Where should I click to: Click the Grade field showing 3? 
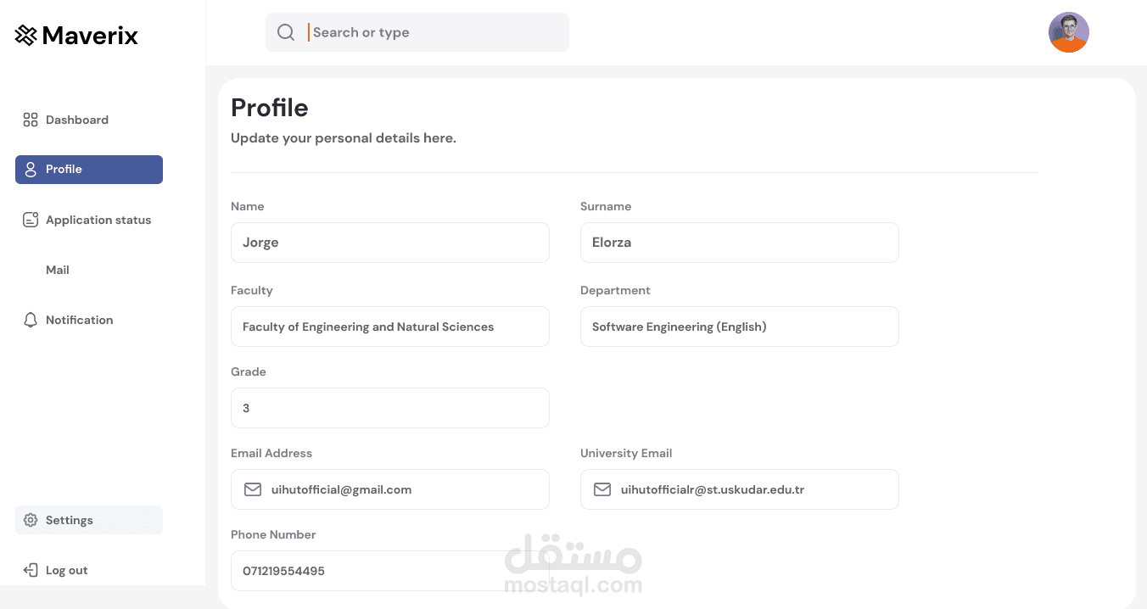(x=389, y=408)
